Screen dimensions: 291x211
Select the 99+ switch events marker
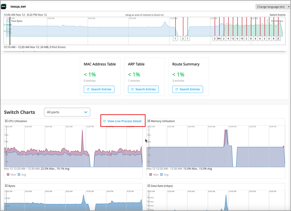click(x=219, y=39)
